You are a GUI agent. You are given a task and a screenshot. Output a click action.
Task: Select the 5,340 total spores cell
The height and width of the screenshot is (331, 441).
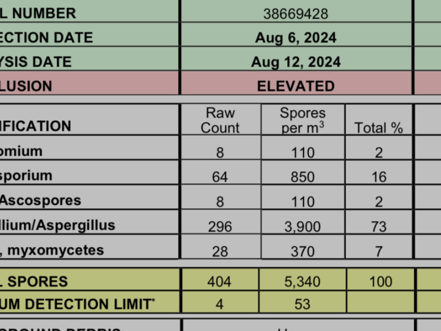[302, 281]
